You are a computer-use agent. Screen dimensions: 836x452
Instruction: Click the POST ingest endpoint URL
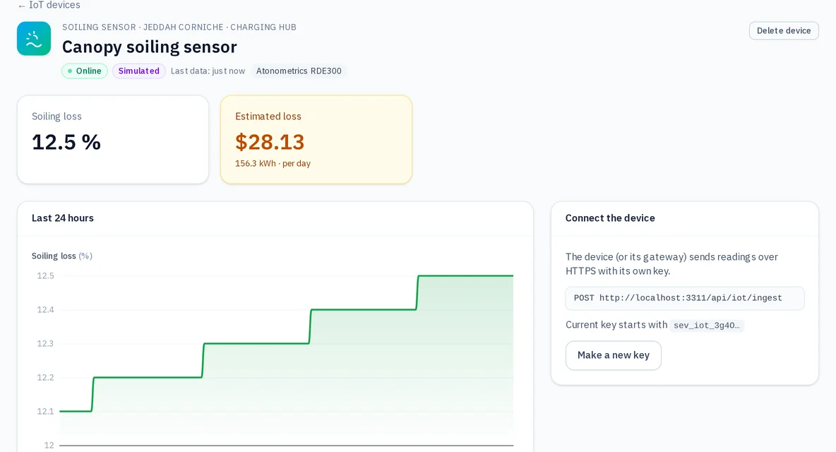[x=685, y=299]
